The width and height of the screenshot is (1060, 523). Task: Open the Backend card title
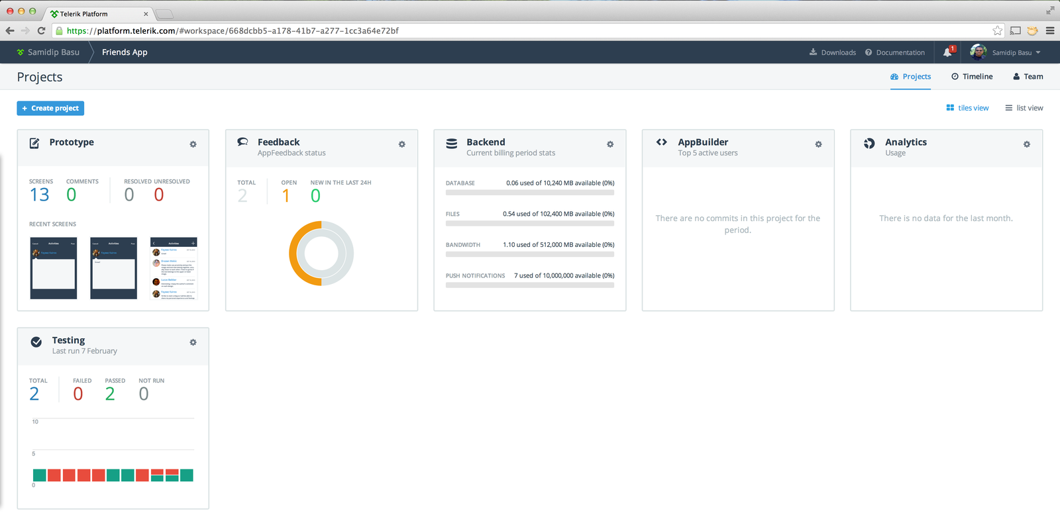point(486,142)
